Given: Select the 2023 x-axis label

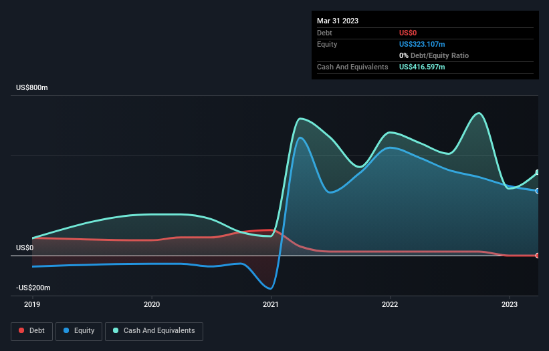Looking at the screenshot, I should 510,304.
